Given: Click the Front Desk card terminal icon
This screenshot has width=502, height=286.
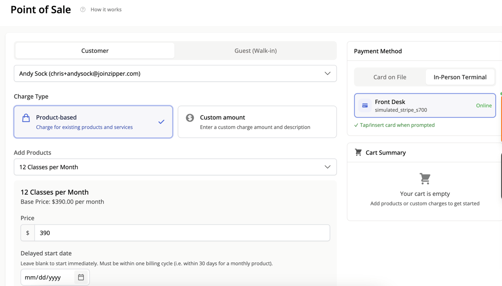Looking at the screenshot, I should tap(365, 106).
